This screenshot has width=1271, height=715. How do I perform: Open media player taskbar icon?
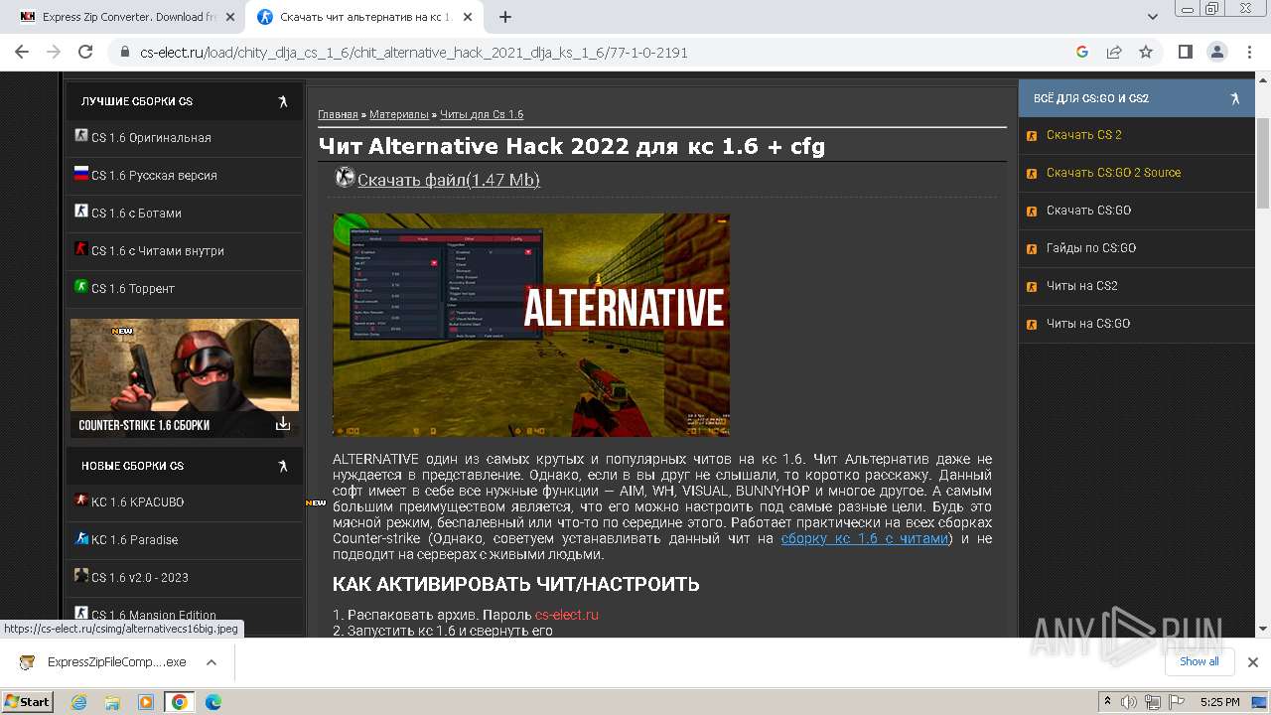click(146, 702)
